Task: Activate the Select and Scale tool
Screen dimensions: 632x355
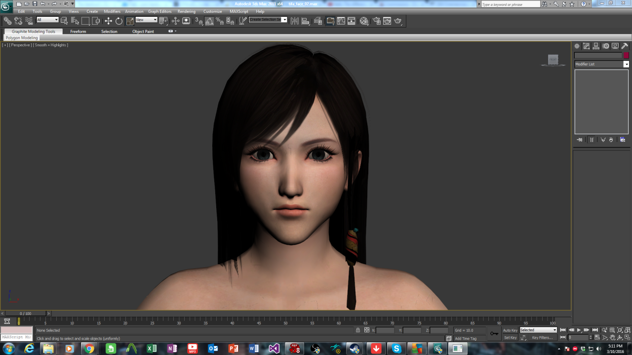Action: (x=130, y=21)
